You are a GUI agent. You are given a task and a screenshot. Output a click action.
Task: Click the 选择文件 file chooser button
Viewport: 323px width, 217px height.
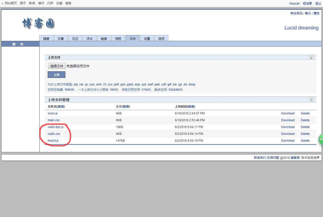[57, 66]
